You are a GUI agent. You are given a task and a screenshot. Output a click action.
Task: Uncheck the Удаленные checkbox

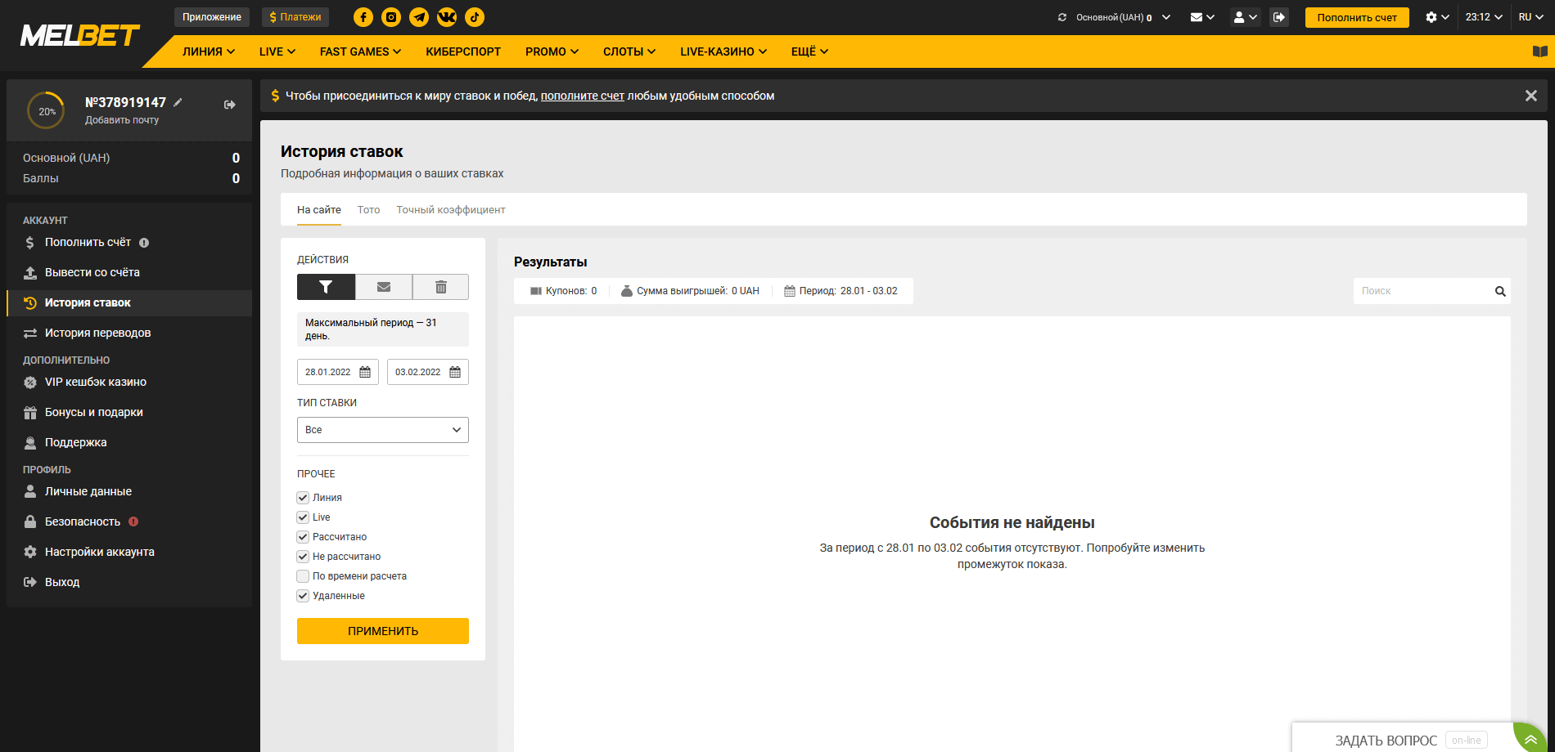[x=303, y=596]
